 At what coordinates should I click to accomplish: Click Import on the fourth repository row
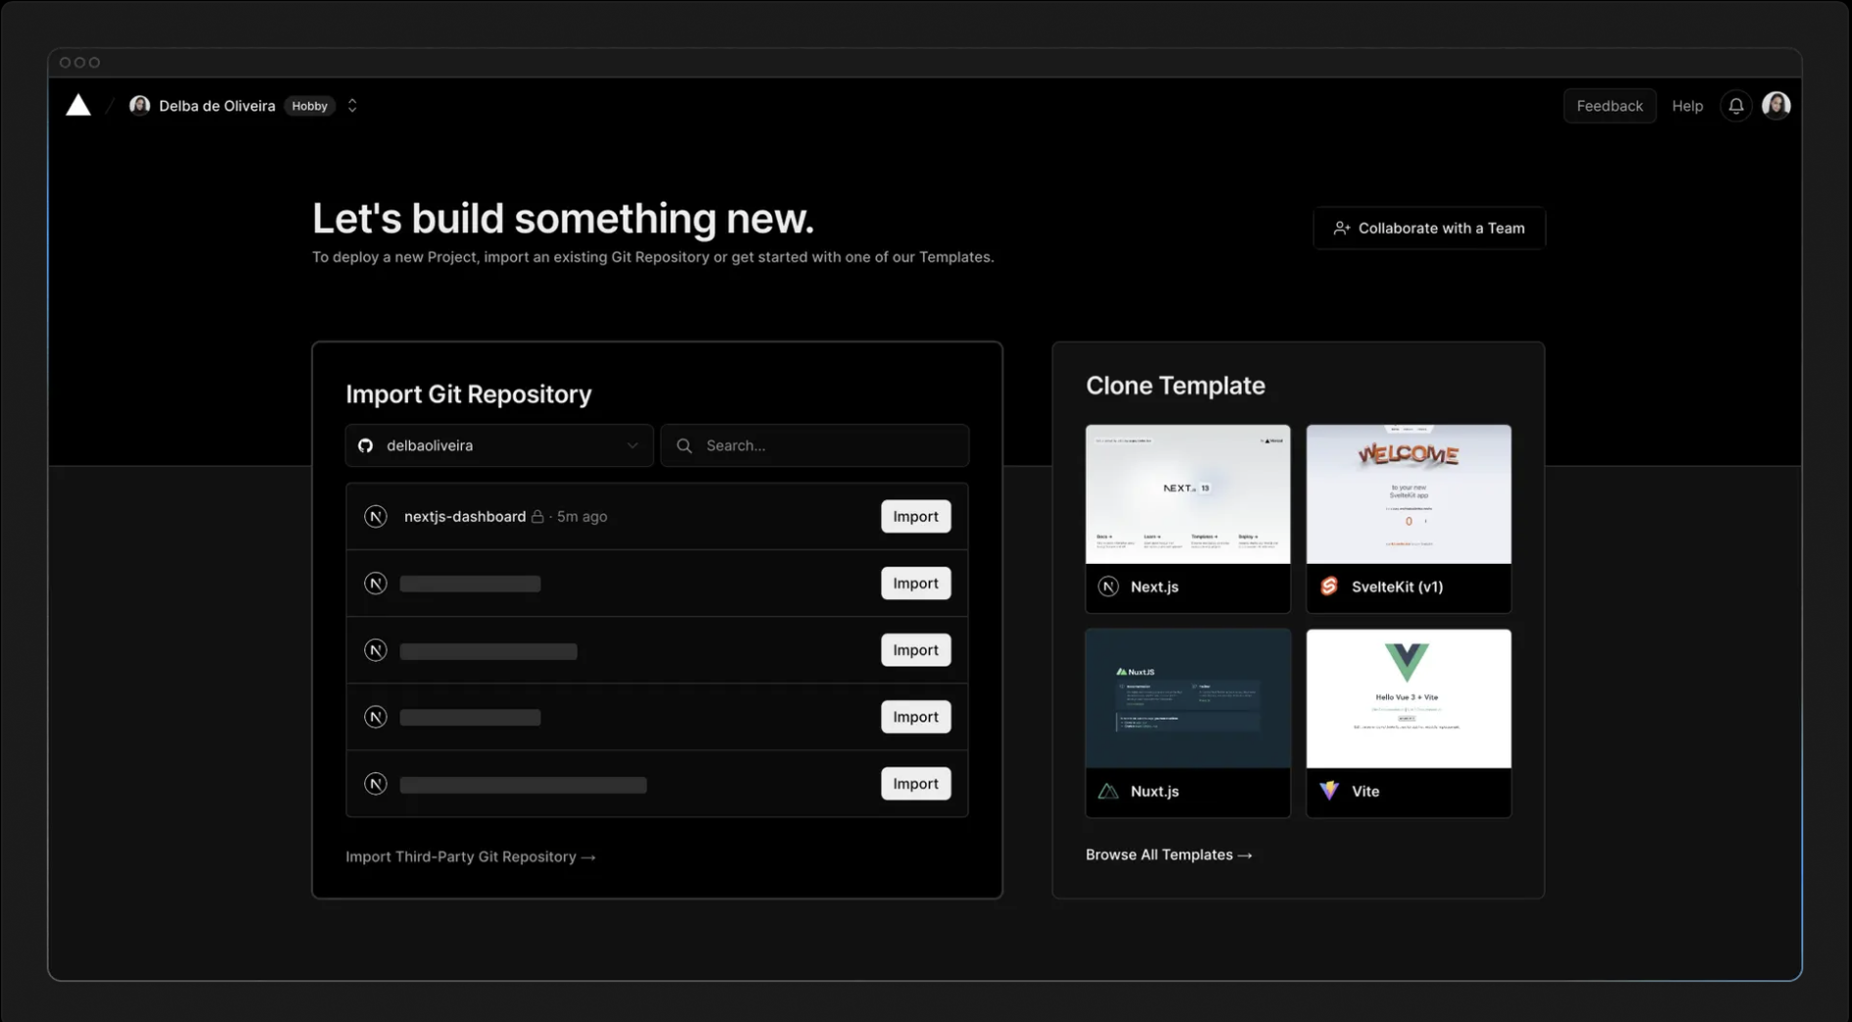(x=915, y=718)
